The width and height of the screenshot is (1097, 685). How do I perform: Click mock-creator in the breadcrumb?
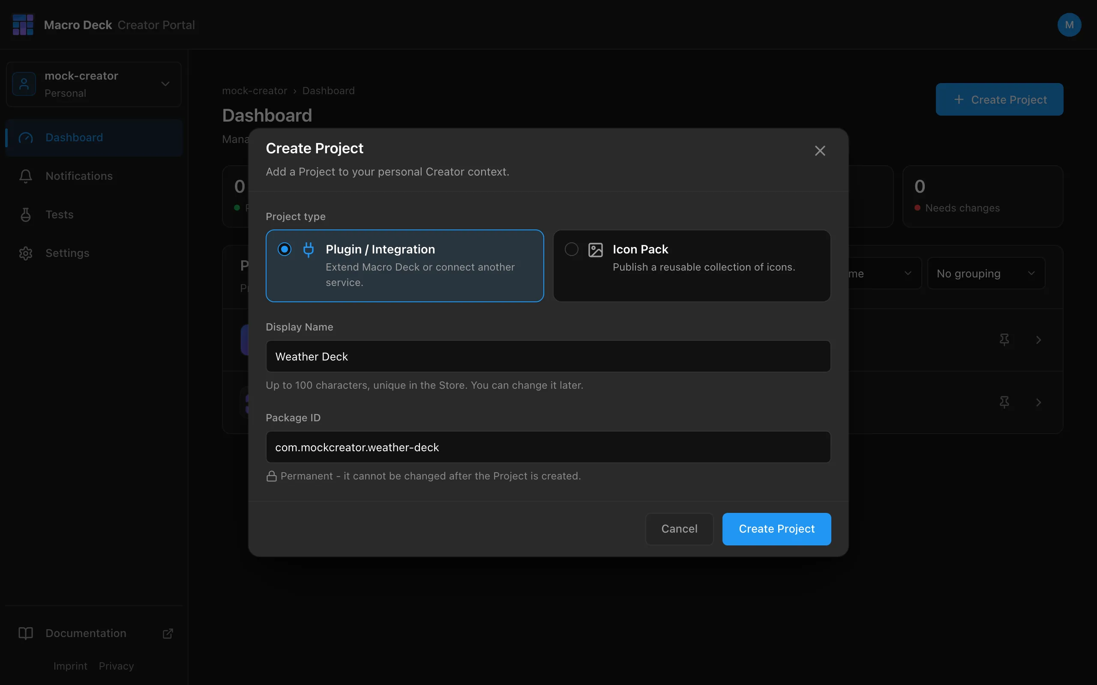click(x=254, y=91)
